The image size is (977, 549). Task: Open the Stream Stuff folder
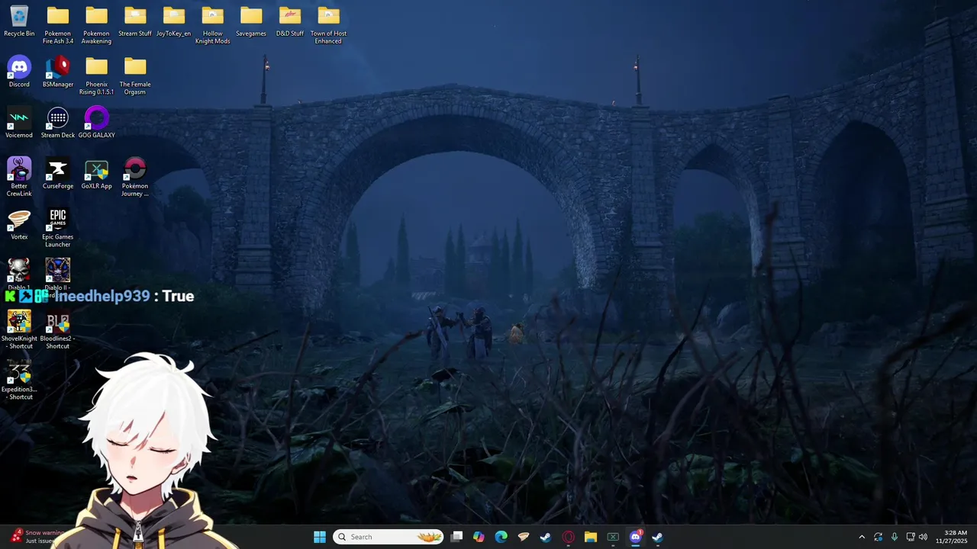tap(135, 21)
